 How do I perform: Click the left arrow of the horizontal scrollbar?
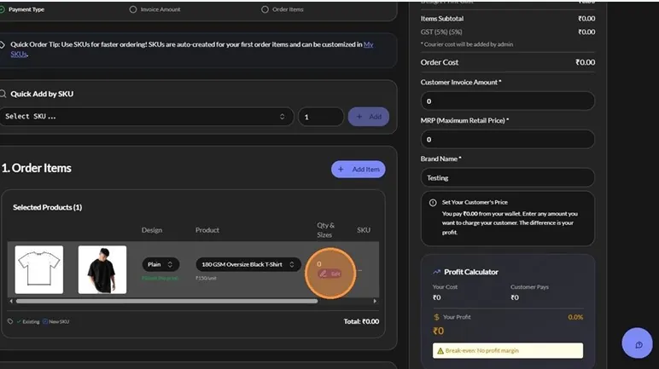click(x=11, y=301)
